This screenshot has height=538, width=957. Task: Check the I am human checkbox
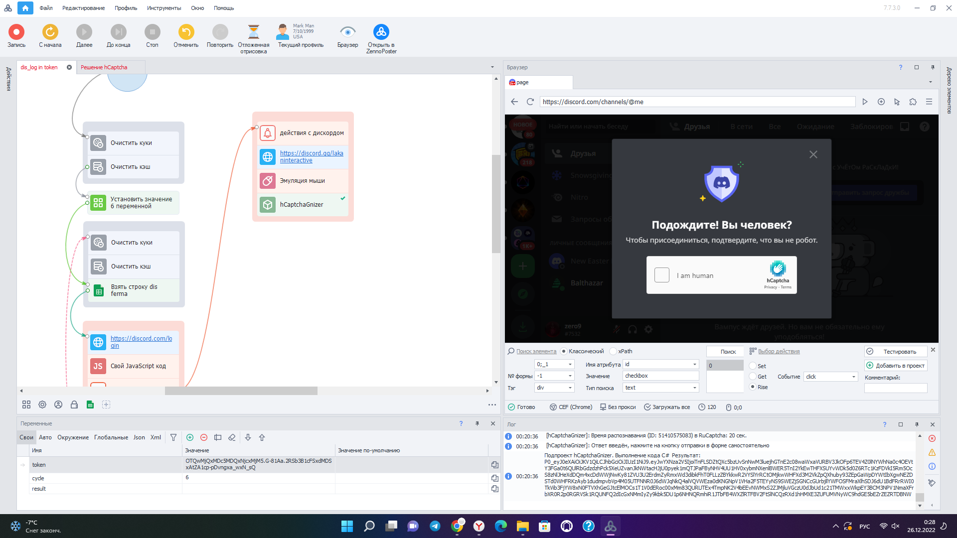662,275
